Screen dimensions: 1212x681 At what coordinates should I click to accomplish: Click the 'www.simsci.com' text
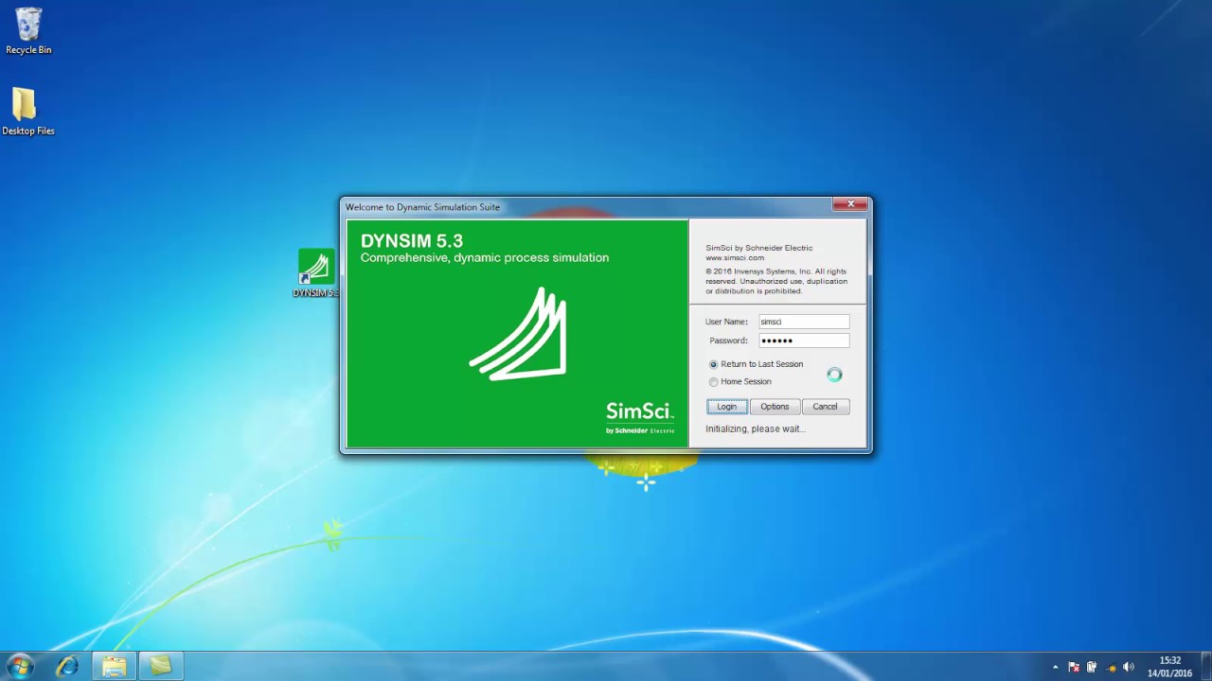[x=735, y=257]
